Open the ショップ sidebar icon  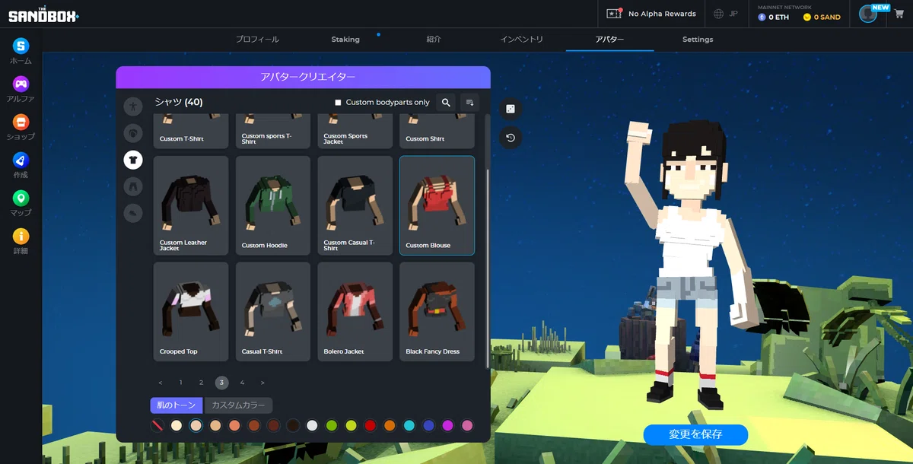(21, 122)
